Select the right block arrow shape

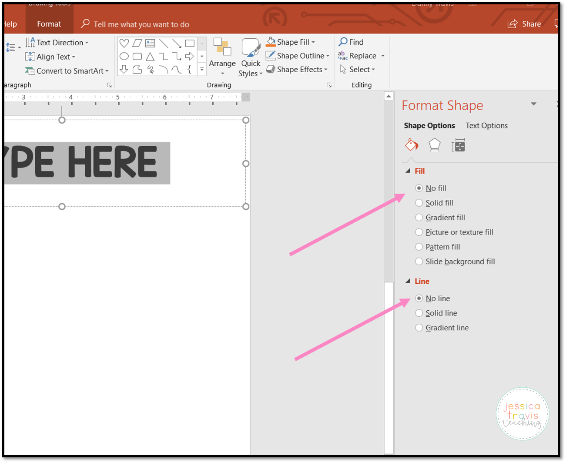pyautogui.click(x=190, y=56)
